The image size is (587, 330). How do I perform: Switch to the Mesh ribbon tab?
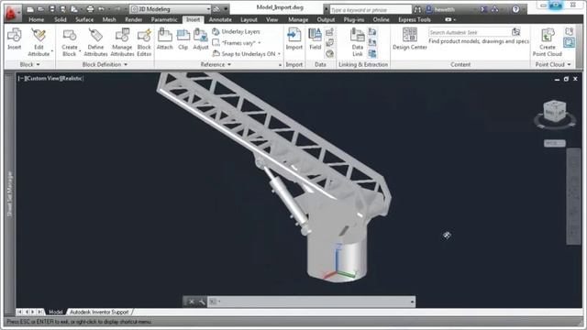pyautogui.click(x=109, y=20)
